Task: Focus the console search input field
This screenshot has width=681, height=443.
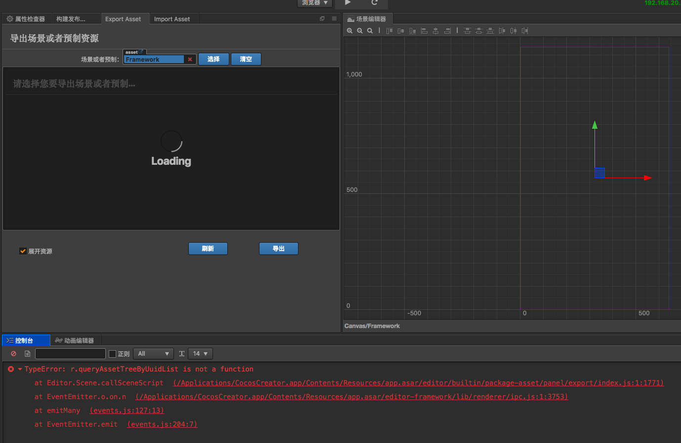Action: (x=70, y=354)
